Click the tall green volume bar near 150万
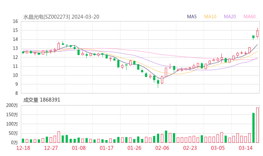 (x=253, y=128)
